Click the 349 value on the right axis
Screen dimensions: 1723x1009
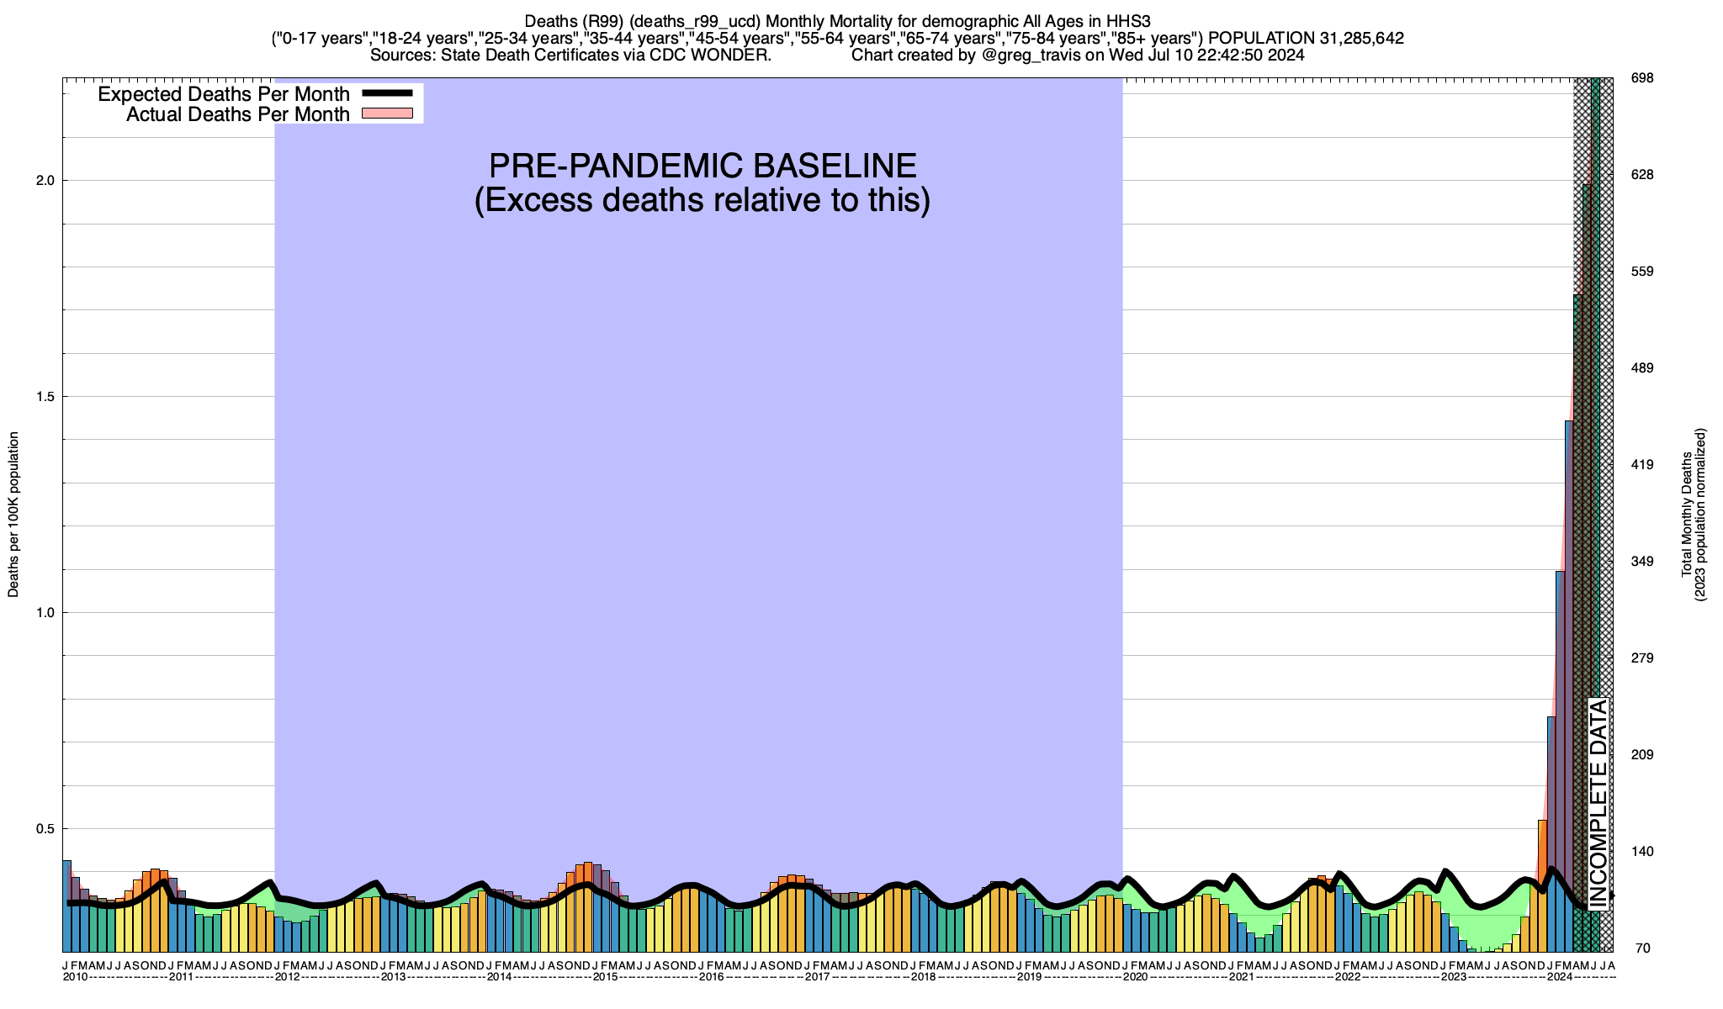[x=1642, y=562]
